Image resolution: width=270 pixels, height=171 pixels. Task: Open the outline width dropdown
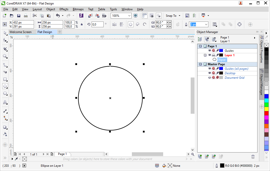[x=206, y=24]
